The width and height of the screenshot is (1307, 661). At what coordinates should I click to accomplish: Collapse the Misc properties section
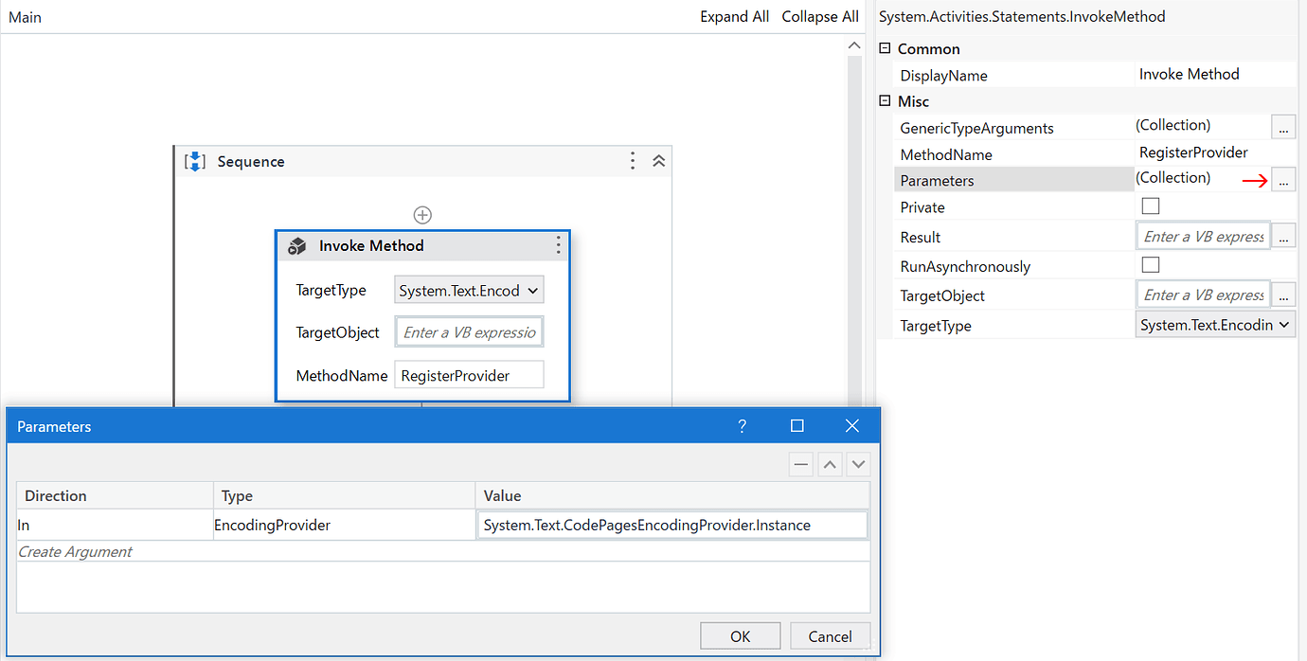click(x=884, y=100)
